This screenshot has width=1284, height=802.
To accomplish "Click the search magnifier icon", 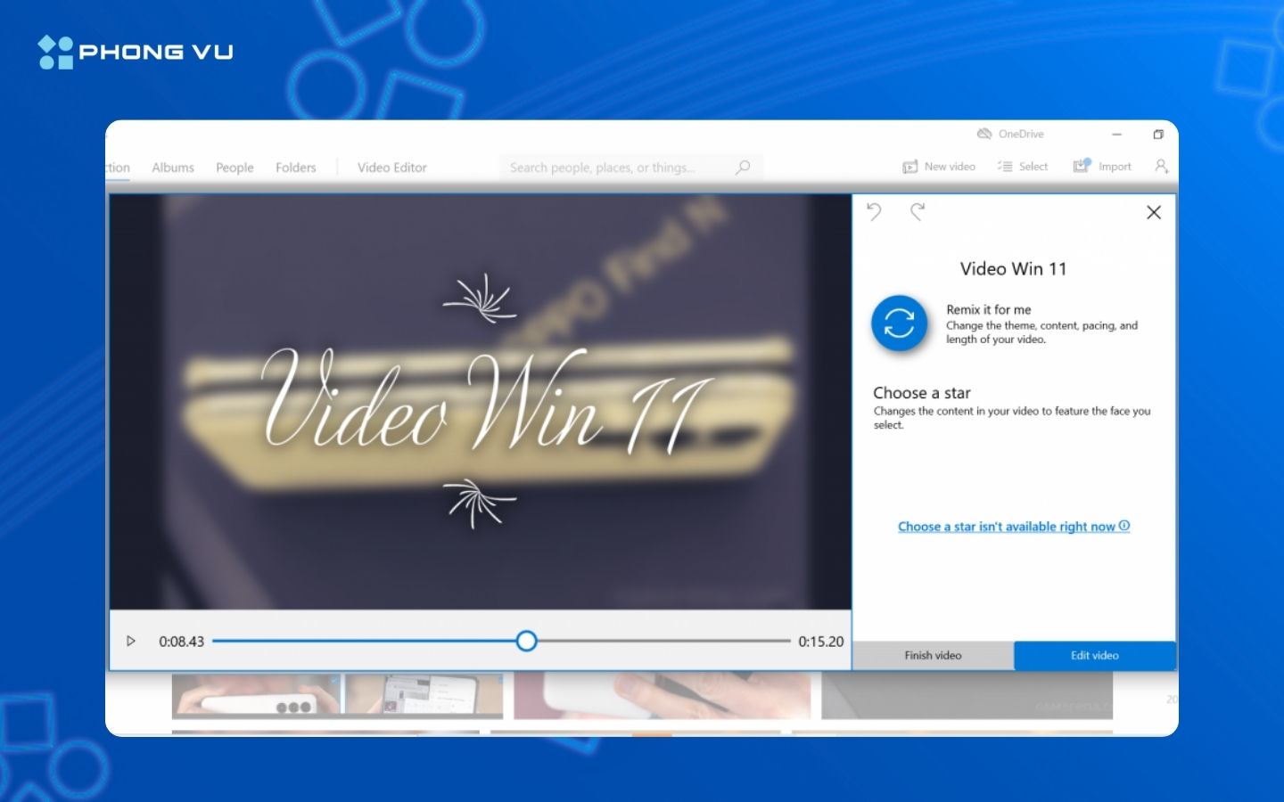I will click(x=743, y=167).
